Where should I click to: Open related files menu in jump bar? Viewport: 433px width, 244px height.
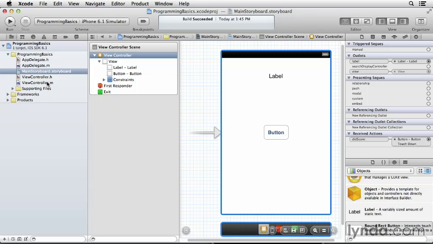92,37
